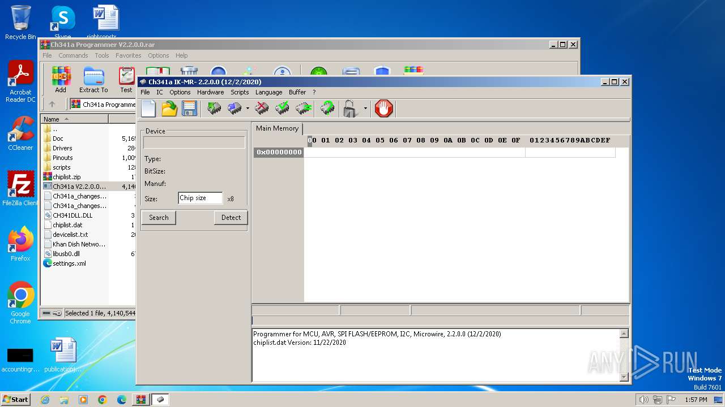Open WinRAR's Favorites menu

pyautogui.click(x=129, y=55)
